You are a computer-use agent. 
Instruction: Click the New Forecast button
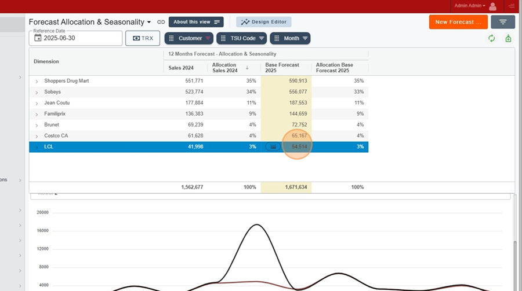point(458,22)
